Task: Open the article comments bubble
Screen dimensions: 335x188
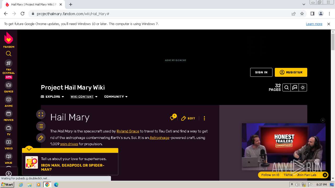Action: [173, 118]
